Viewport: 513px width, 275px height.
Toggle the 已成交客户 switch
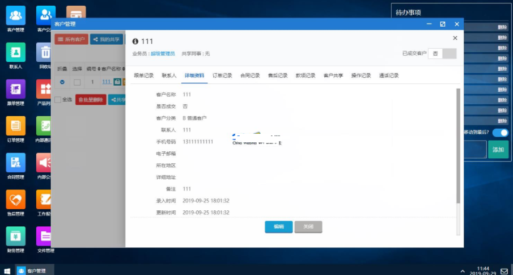pos(442,53)
